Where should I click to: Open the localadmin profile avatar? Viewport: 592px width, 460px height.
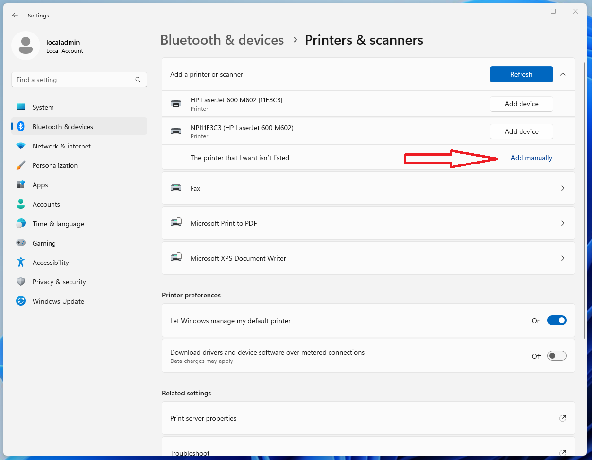click(26, 46)
